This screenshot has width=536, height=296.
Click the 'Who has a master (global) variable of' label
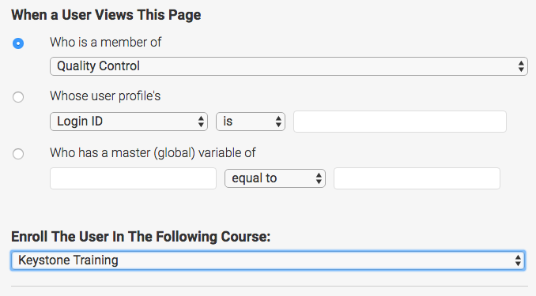click(x=153, y=152)
